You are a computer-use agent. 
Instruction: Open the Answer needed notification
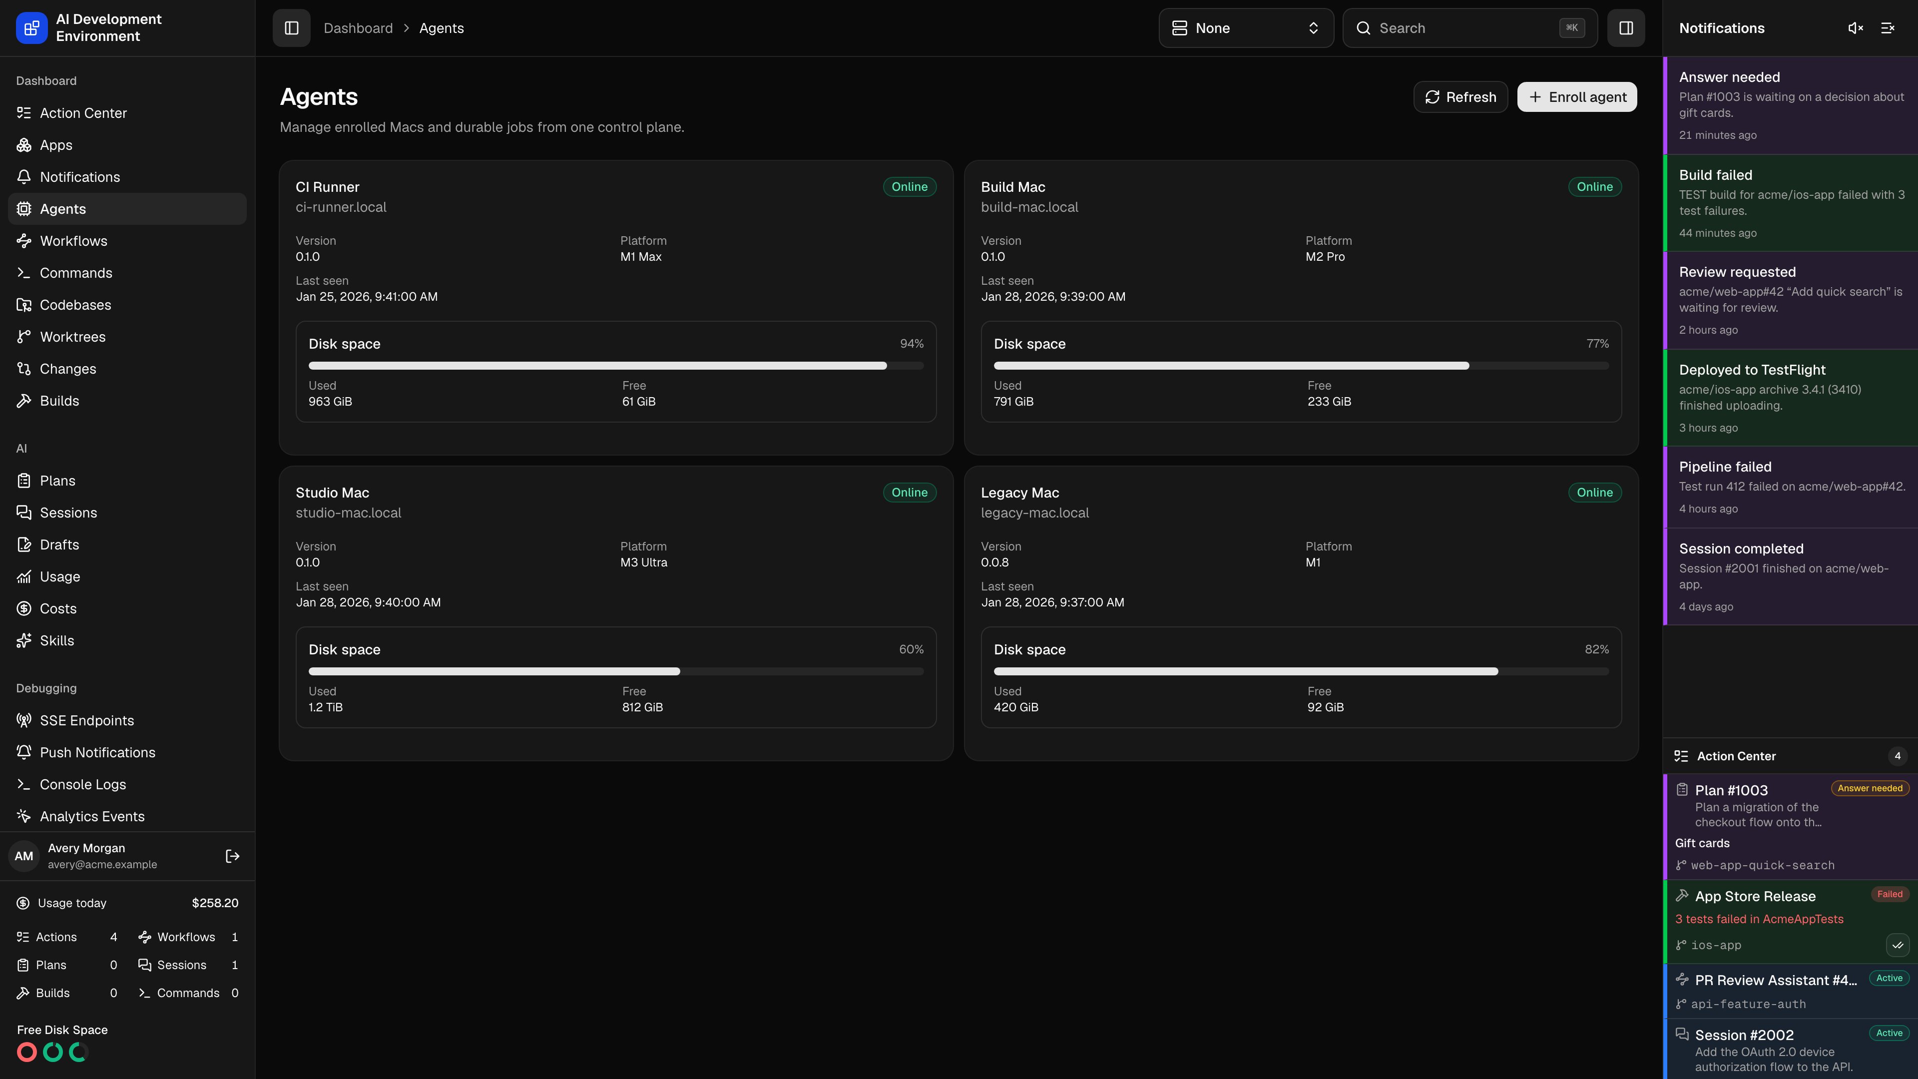1790,105
